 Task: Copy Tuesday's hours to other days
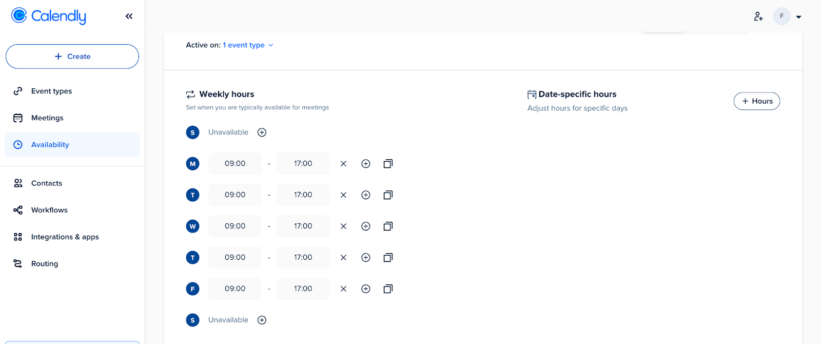tap(388, 195)
